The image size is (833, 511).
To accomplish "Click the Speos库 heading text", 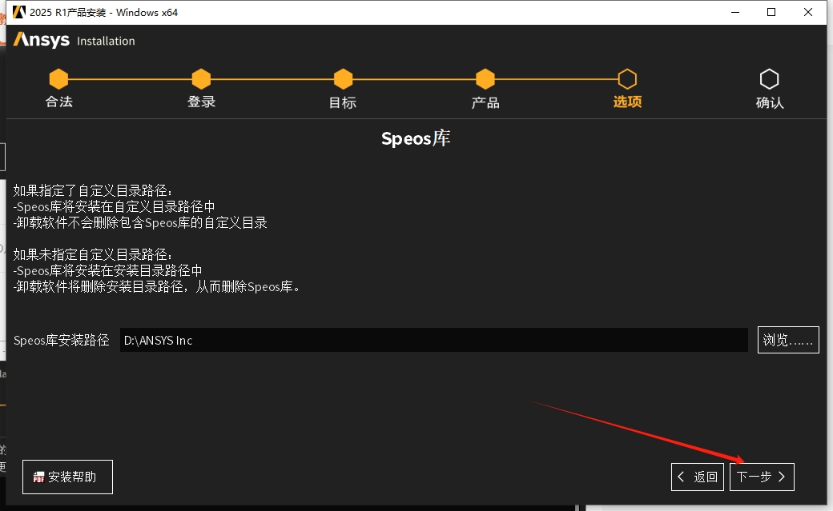I will click(416, 138).
